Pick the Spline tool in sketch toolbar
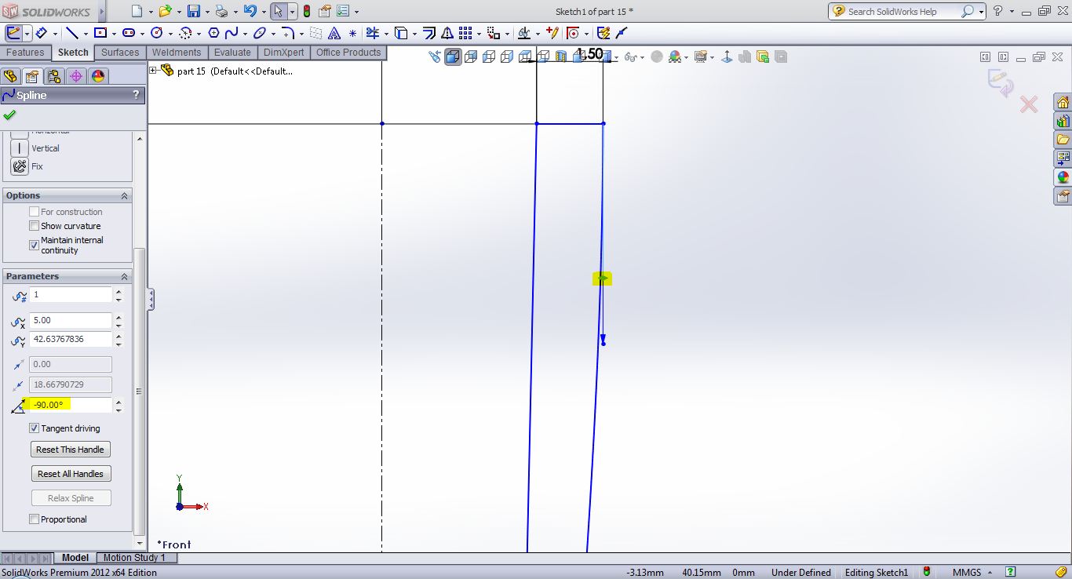Viewport: 1072px width, 579px height. 232,33
